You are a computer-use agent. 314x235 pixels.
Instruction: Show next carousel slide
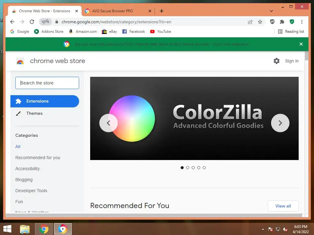click(280, 123)
